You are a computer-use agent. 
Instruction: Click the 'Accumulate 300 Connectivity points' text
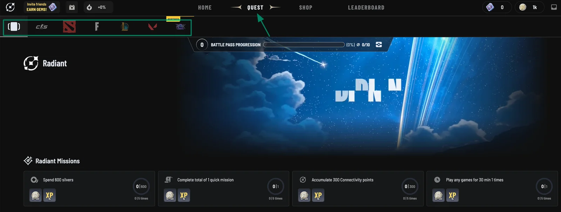(343, 180)
